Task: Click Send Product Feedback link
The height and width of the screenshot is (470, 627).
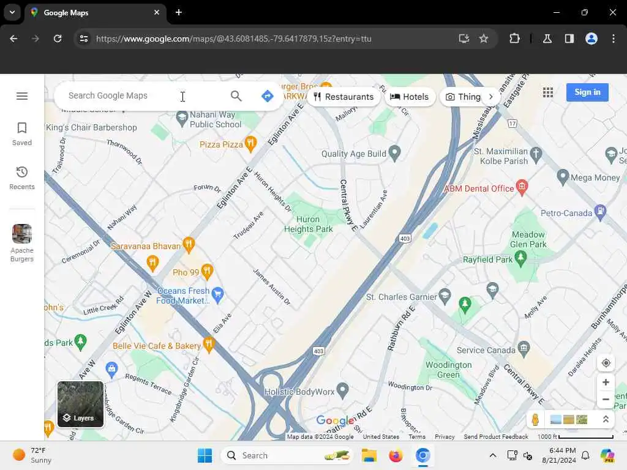Action: (x=496, y=437)
